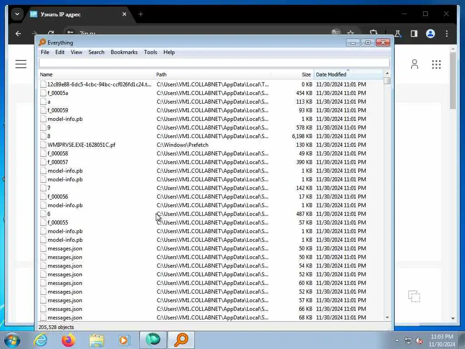Viewport: 465px width, 349px height.
Task: Select messages.json with size 66 KB
Action: [x=65, y=309]
